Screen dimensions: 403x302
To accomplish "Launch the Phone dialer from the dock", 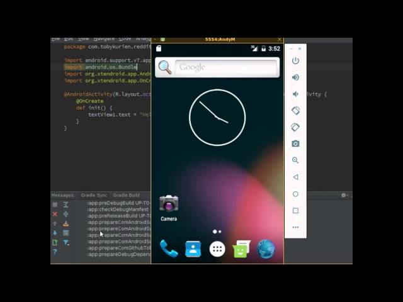I will pos(169,249).
